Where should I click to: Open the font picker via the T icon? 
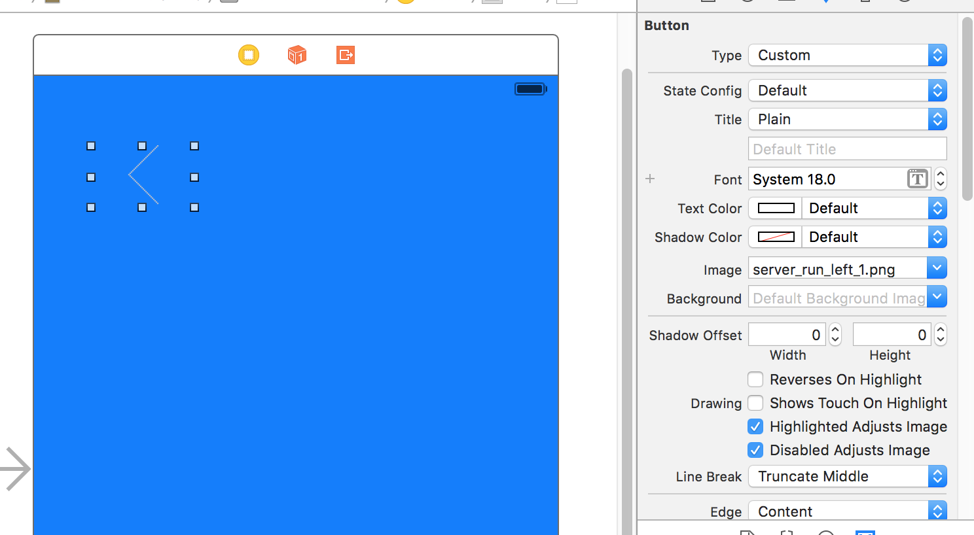[x=918, y=179]
